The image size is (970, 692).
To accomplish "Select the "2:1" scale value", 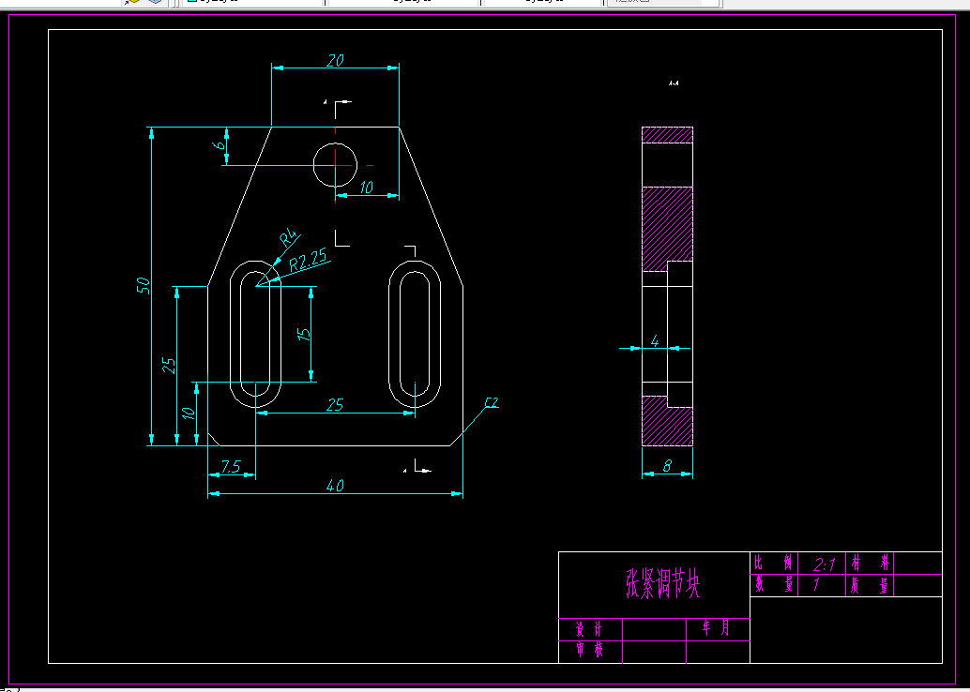I will point(825,564).
